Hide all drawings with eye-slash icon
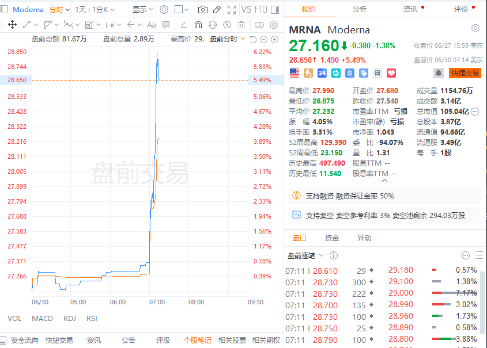Screen dimensions: 487x348 pyautogui.click(x=227, y=25)
